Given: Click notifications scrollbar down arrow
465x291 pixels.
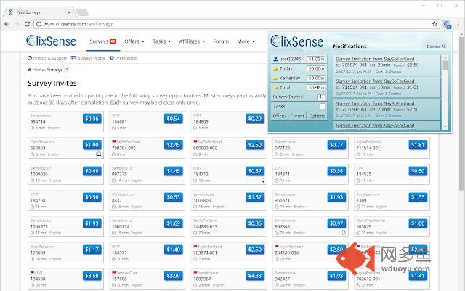Looking at the screenshot, I should [445, 127].
